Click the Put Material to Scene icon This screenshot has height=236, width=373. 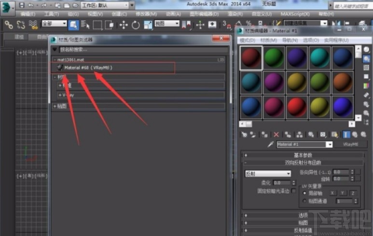pyautogui.click(x=253, y=135)
